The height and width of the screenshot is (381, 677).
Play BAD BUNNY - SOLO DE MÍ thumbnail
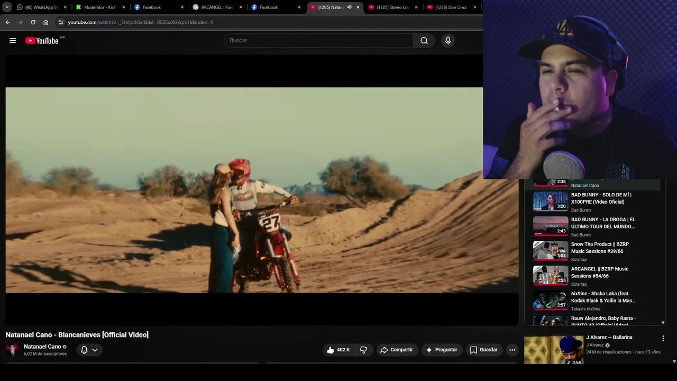coord(551,201)
